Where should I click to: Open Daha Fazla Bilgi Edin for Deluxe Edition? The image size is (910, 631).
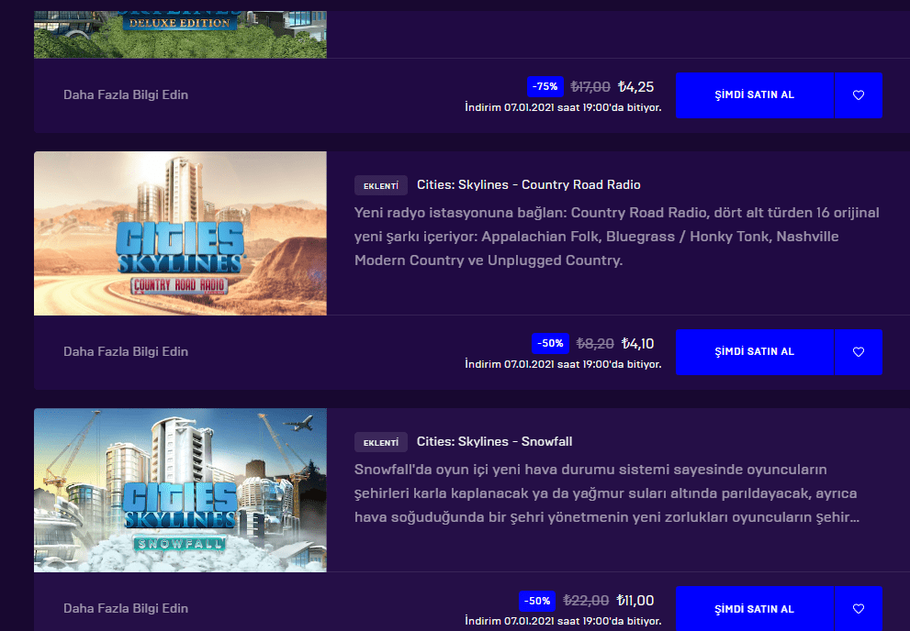coord(126,94)
